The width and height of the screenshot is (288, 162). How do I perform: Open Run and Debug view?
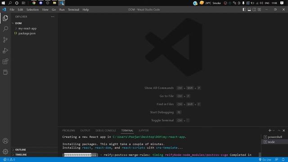tap(5, 50)
